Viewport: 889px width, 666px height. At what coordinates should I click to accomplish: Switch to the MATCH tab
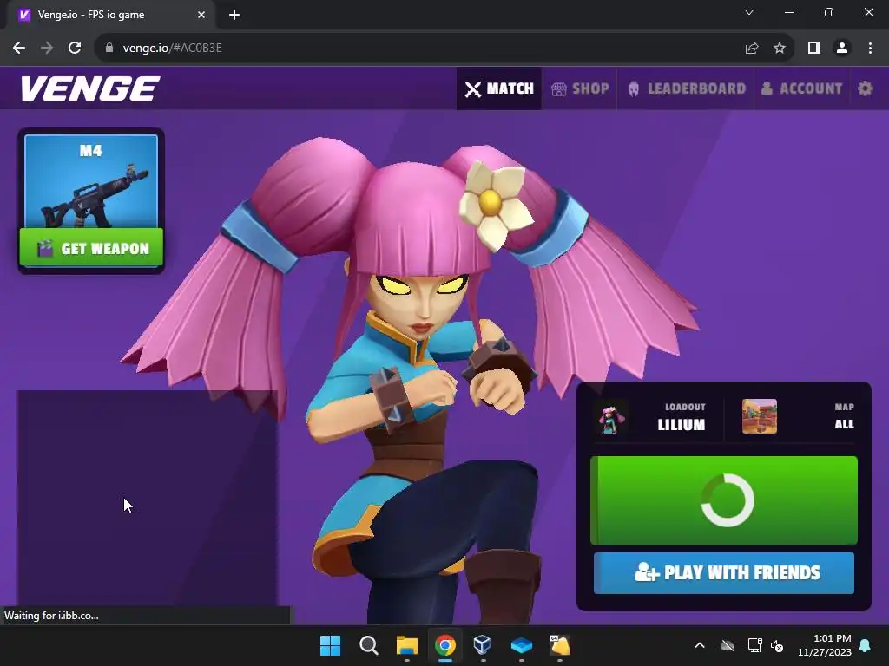pos(499,88)
